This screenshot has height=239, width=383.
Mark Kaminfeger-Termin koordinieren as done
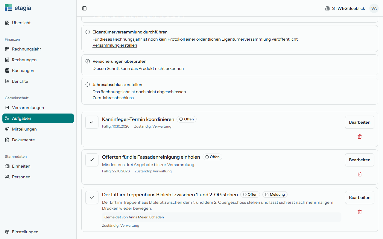click(92, 122)
